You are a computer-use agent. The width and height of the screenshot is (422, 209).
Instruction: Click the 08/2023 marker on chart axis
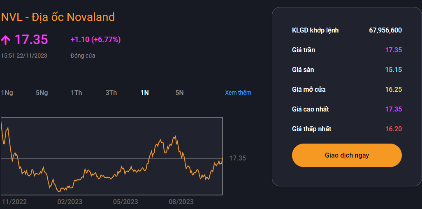(181, 202)
